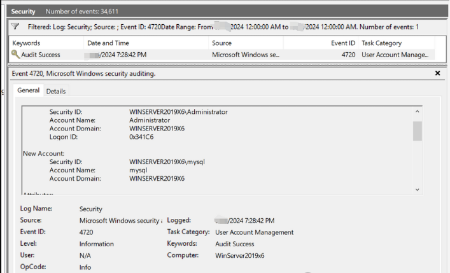Select the Audit Success event row
Viewport: 450px width, 273px height.
click(222, 55)
